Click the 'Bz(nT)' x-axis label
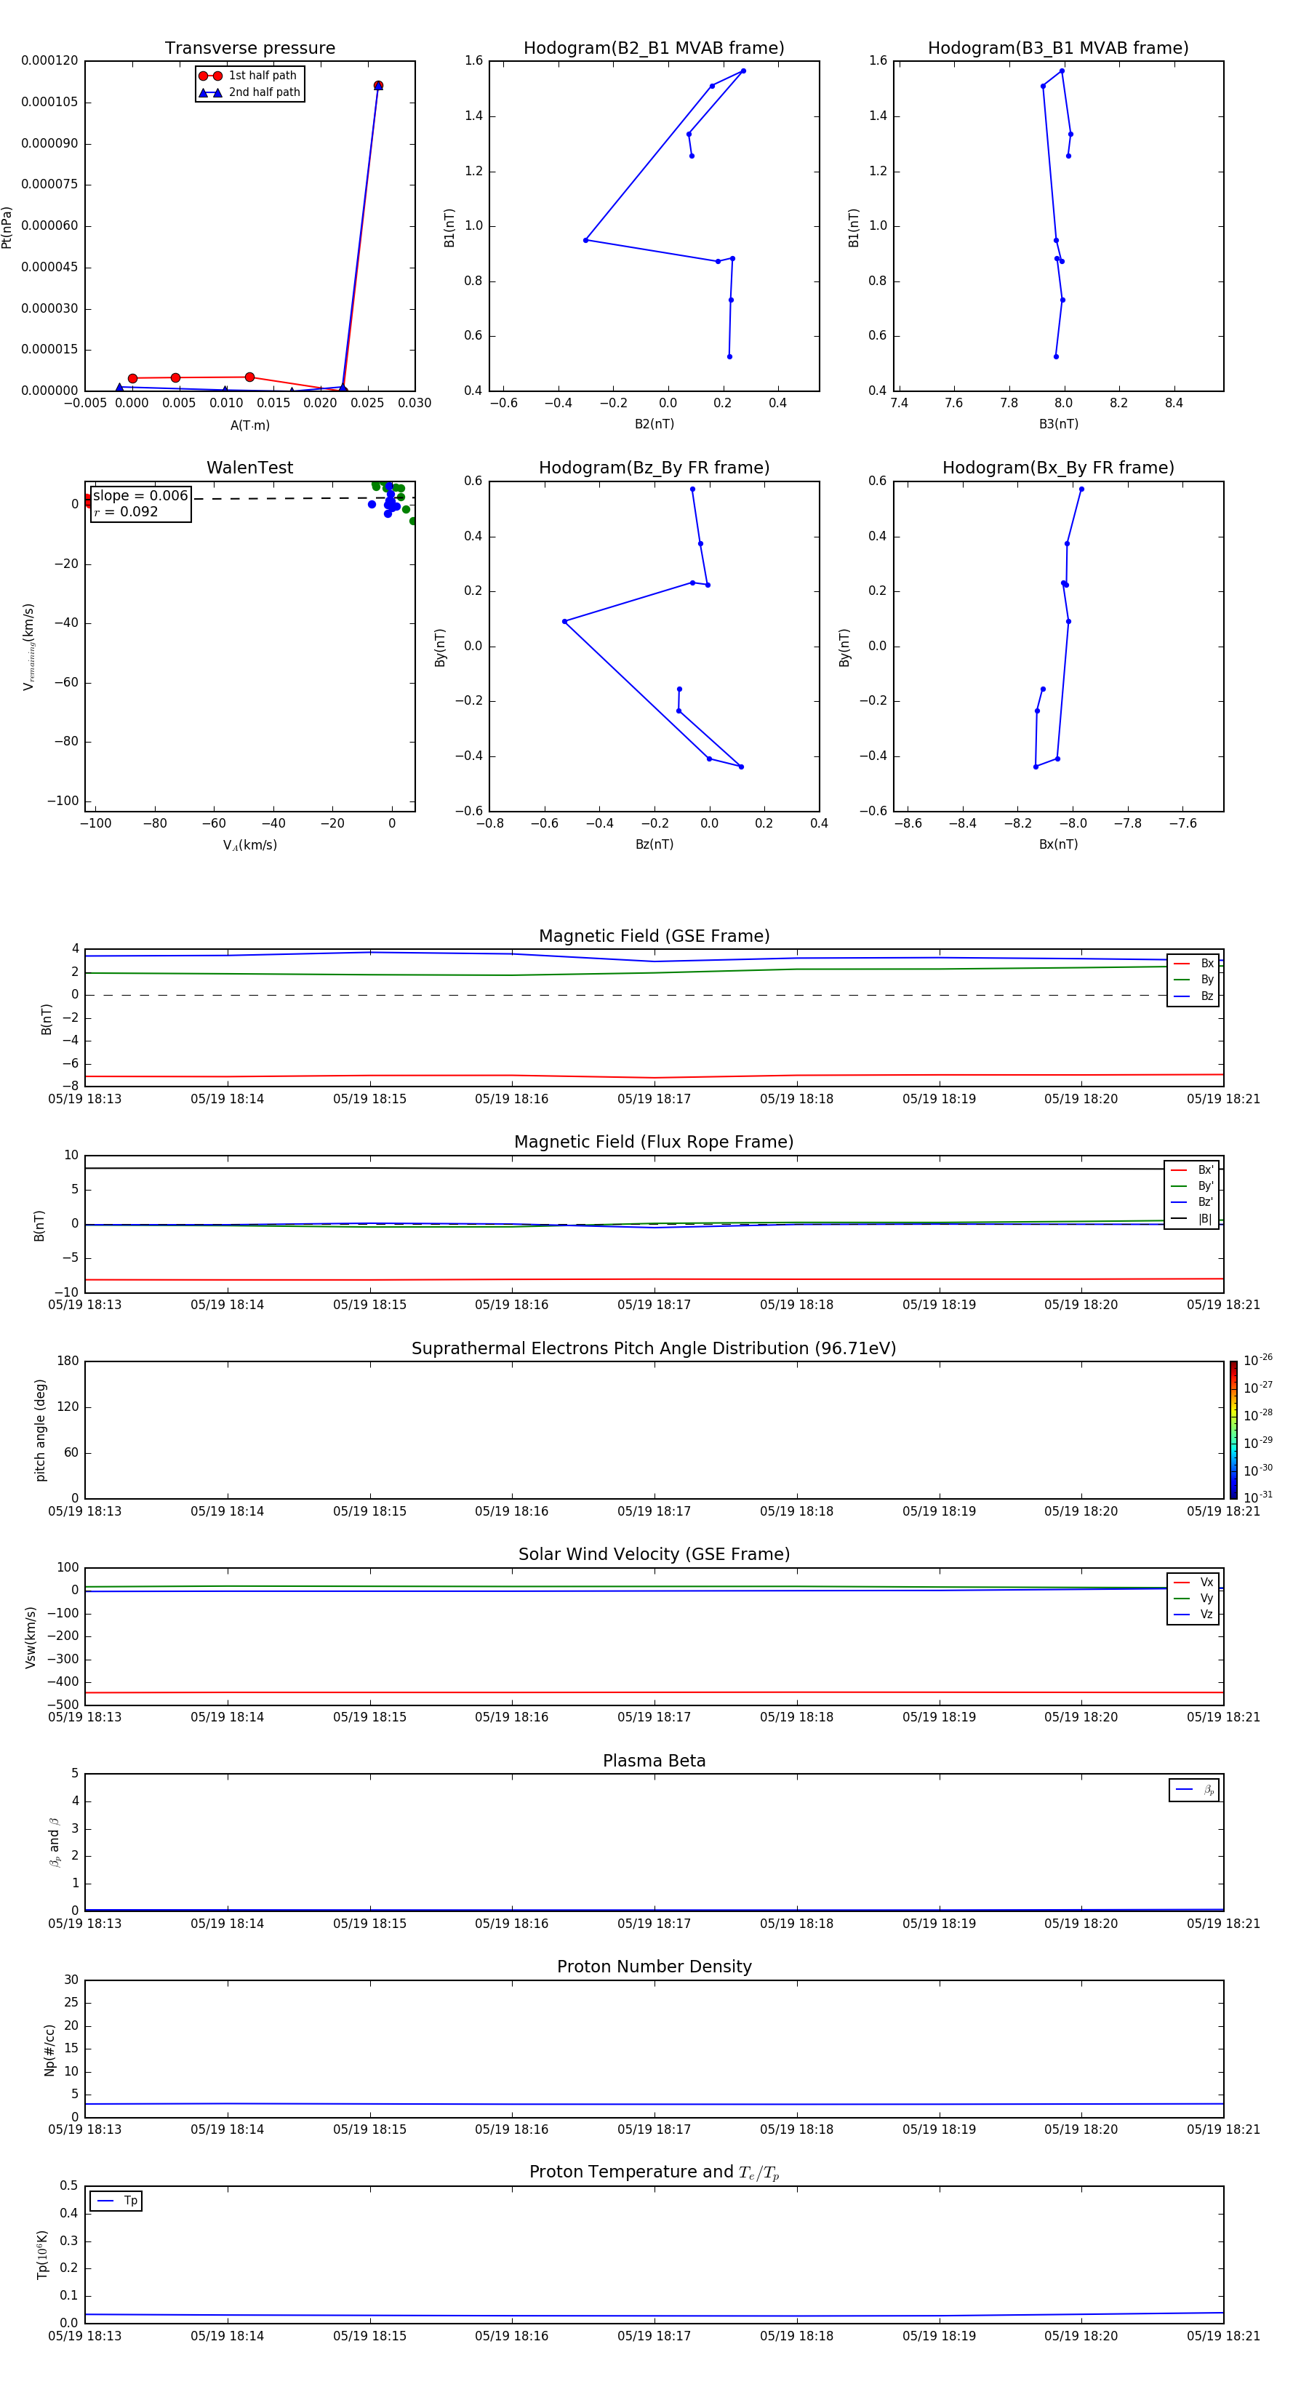The width and height of the screenshot is (1309, 2400). [x=654, y=844]
